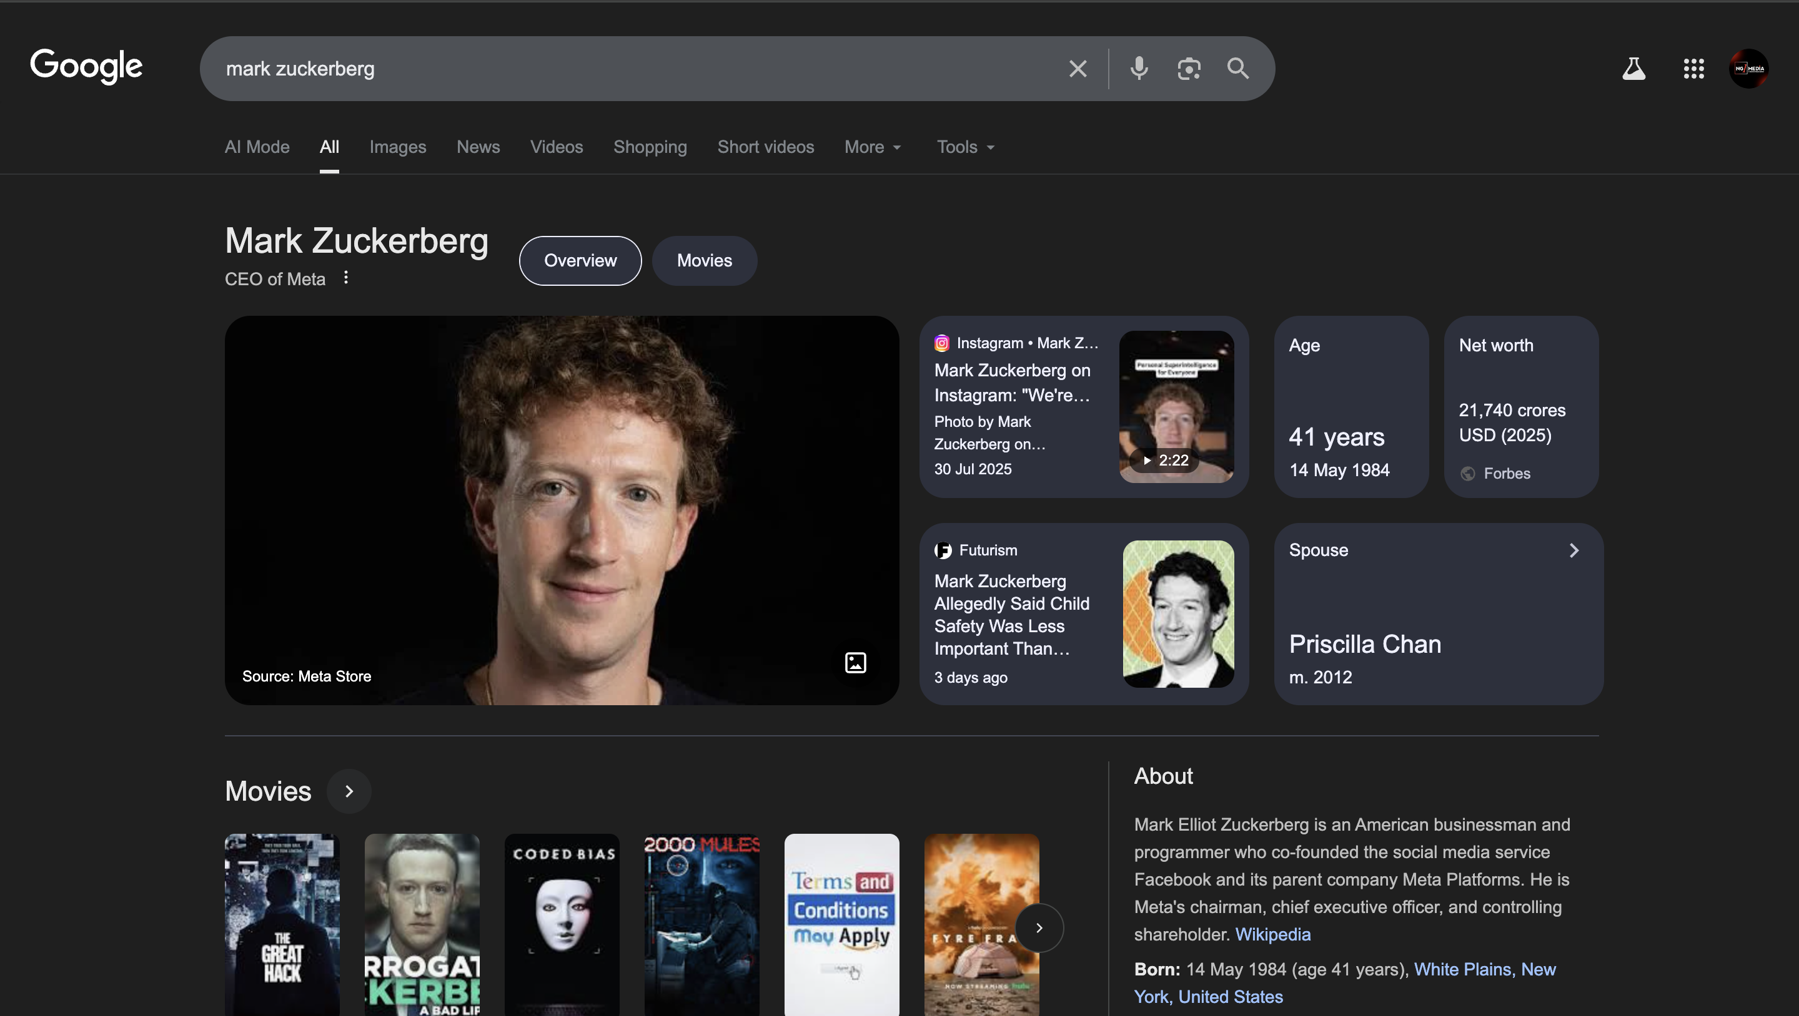Expand the Movies section arrow
Image resolution: width=1799 pixels, height=1016 pixels.
tap(349, 791)
